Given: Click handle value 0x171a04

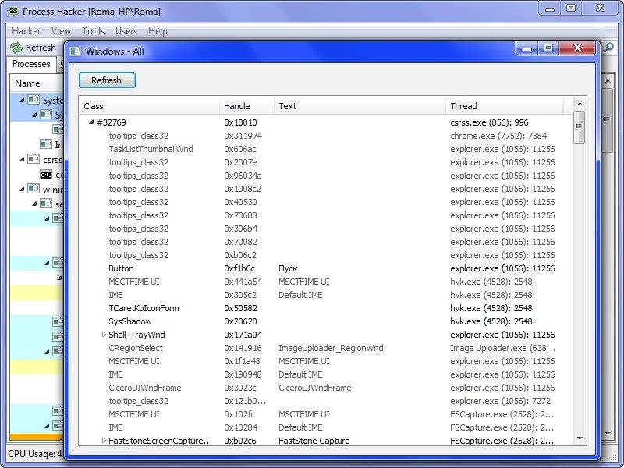Looking at the screenshot, I should (x=243, y=335).
